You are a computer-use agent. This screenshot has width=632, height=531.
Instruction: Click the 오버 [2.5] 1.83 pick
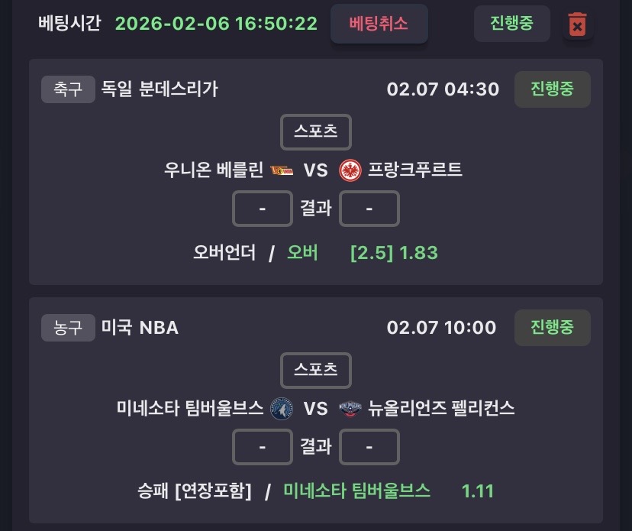(362, 252)
